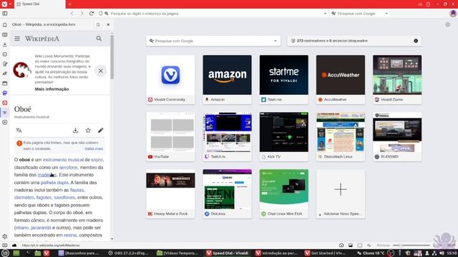Open the Heavy Metal e Rock speed dial

170,193
